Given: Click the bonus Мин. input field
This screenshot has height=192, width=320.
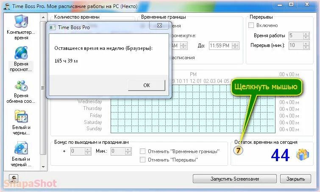Looking at the screenshot, I should [118, 151].
